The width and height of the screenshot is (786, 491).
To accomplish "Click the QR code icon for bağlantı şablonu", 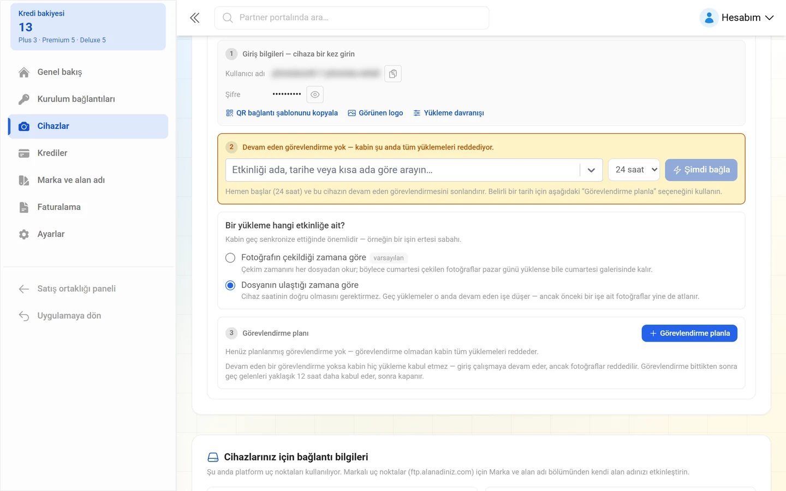I will (x=229, y=113).
